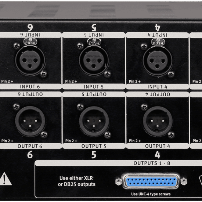
Task: Click the upside-down 'INPUT 6' label
Action: tap(30, 35)
